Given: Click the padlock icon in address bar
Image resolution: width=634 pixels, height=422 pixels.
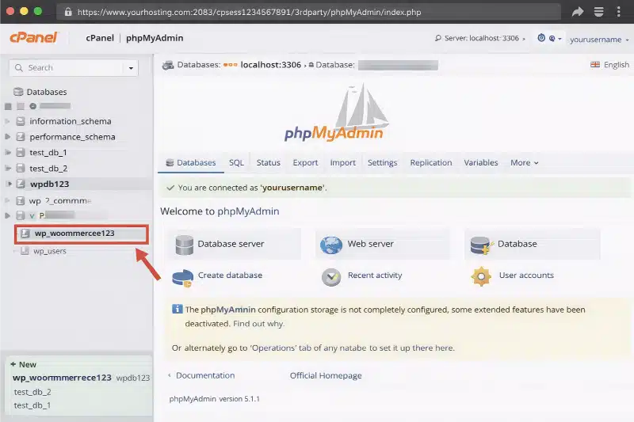Looking at the screenshot, I should pos(68,12).
